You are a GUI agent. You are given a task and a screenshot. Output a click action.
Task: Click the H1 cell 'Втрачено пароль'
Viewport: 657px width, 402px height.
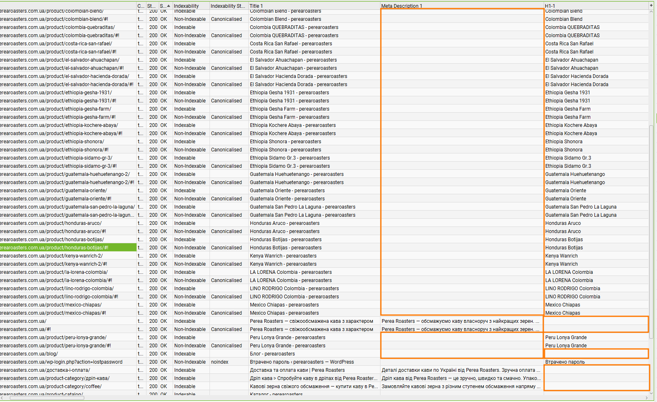(x=565, y=362)
